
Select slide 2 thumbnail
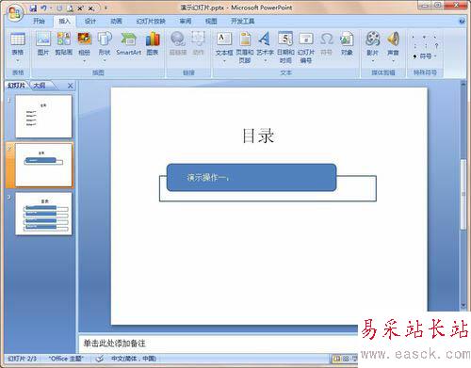(x=43, y=165)
